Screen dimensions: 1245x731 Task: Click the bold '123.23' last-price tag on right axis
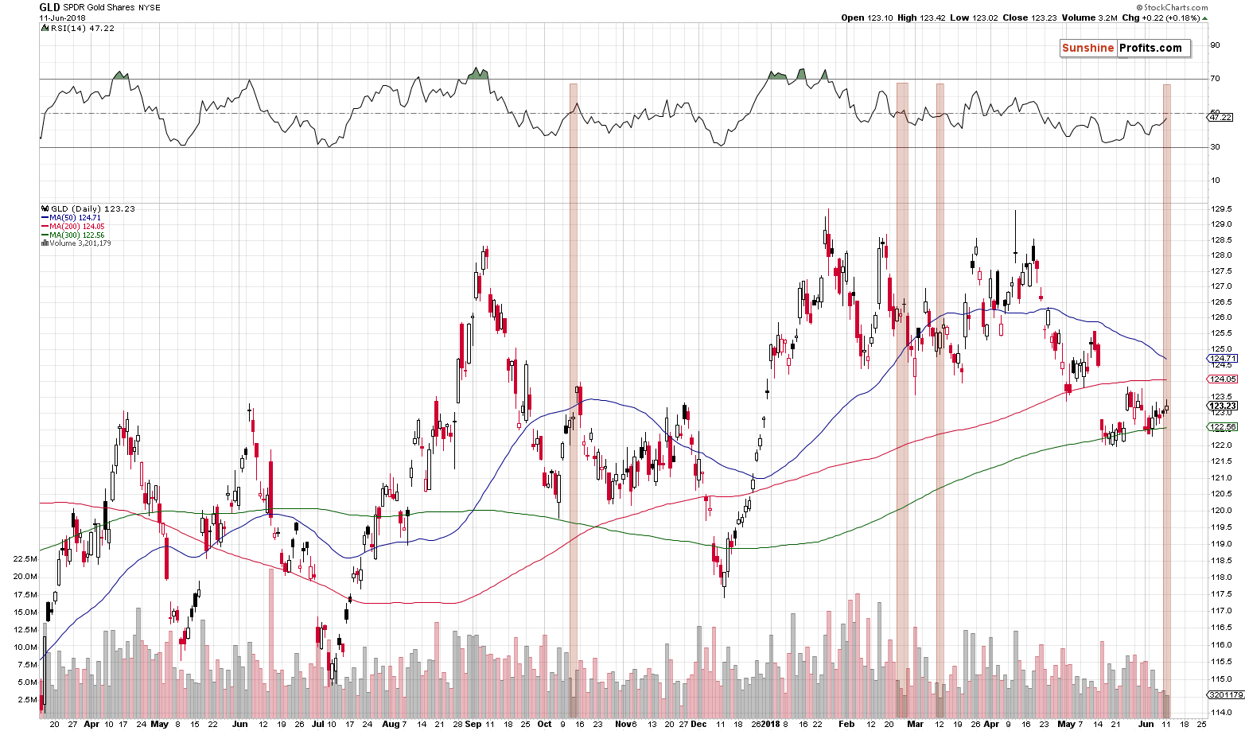coord(1222,406)
